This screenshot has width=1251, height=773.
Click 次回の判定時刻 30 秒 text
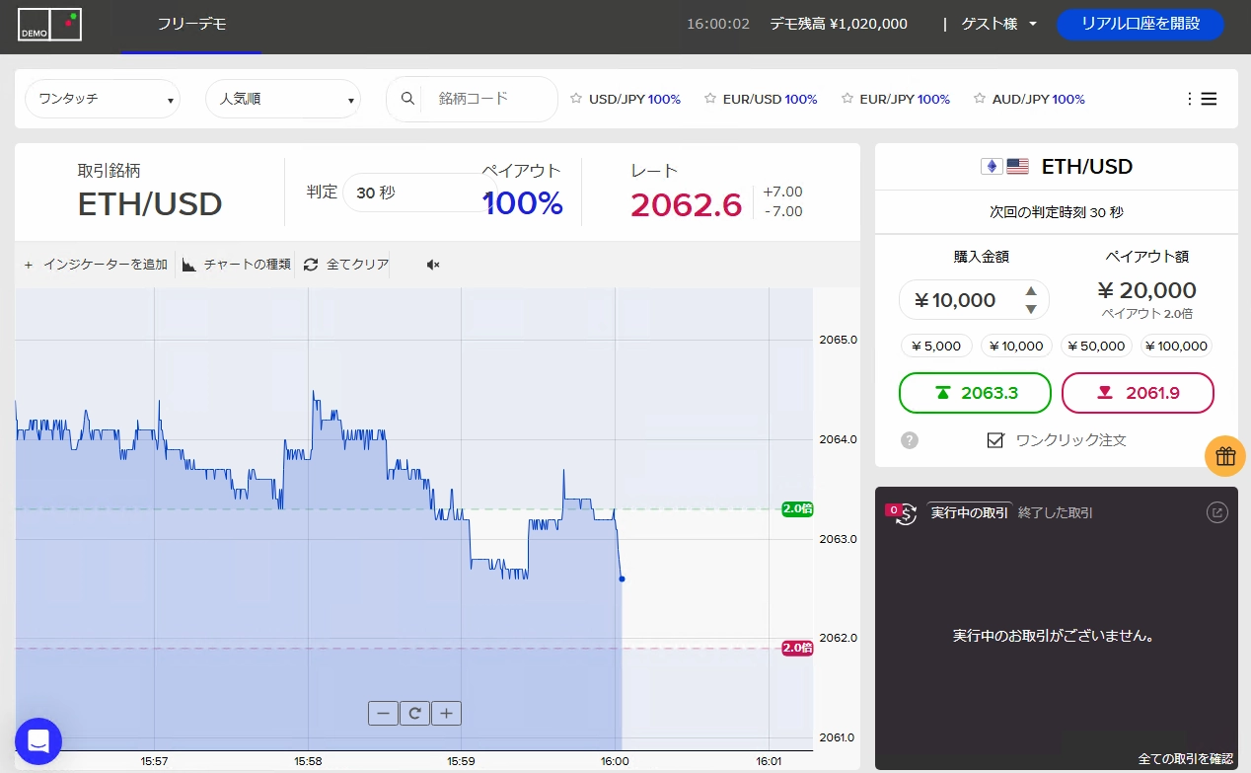point(1057,212)
